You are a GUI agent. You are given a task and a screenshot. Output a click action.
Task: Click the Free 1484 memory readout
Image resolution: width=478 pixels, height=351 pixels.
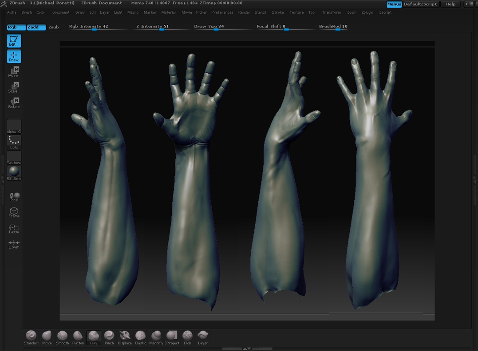tap(185, 3)
